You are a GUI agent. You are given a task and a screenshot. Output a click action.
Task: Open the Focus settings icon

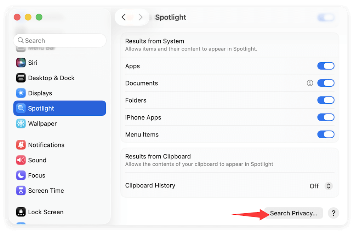(x=21, y=175)
